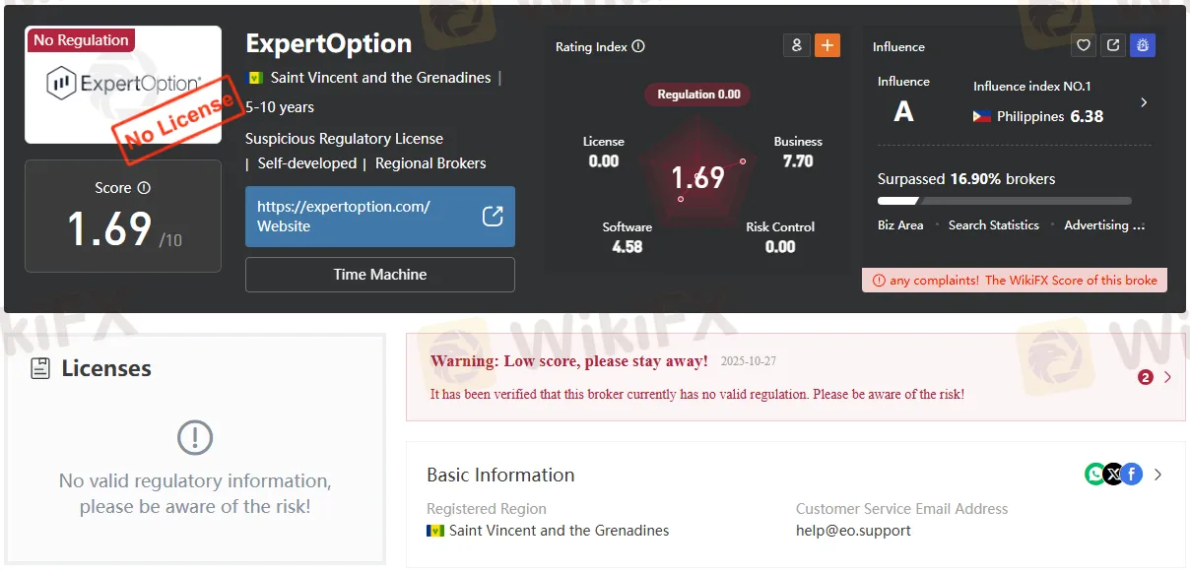Open https://expertoption.com/ Website button
Screen dimensions: 1190x572
(x=380, y=217)
